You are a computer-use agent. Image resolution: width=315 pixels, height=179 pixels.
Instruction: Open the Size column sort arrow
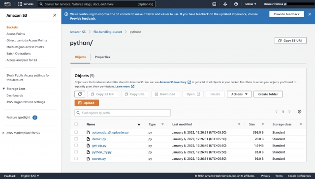(x=262, y=124)
